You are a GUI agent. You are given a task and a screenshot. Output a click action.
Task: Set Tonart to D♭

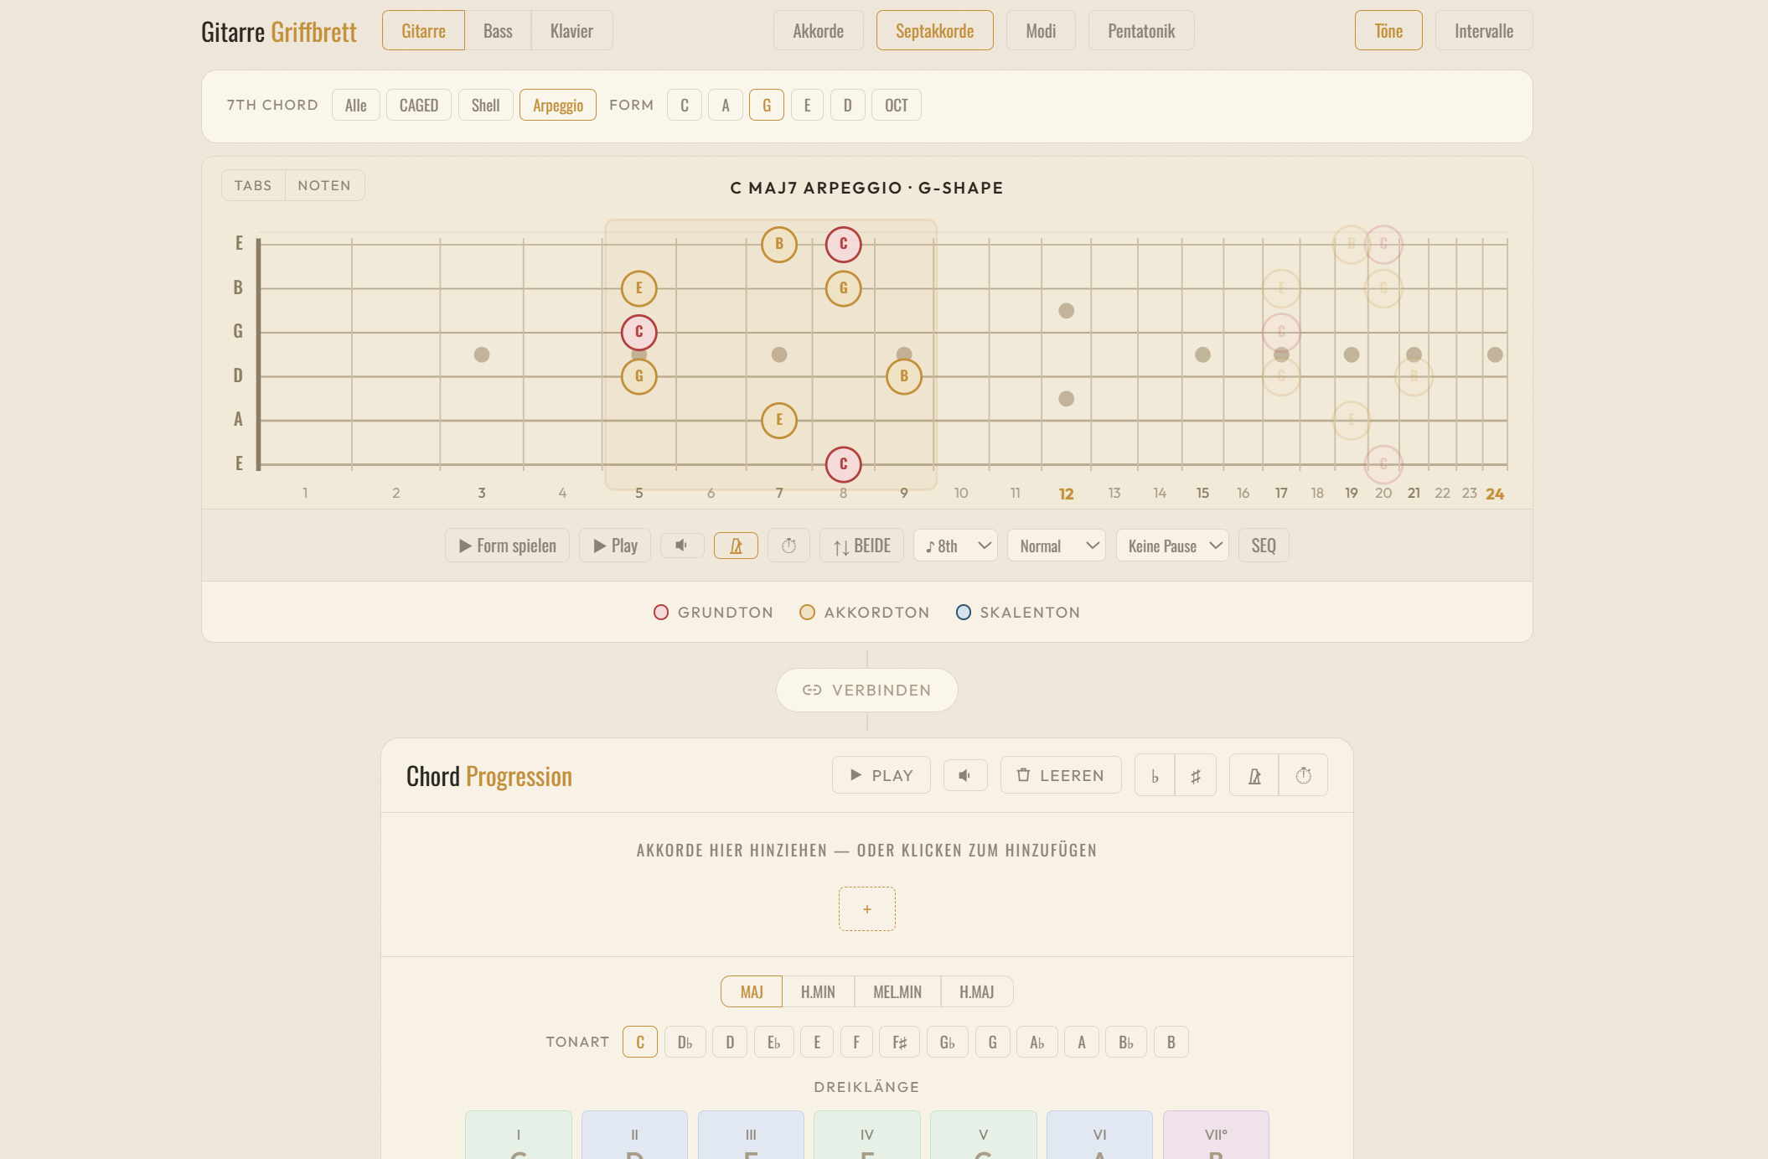[x=685, y=1042]
